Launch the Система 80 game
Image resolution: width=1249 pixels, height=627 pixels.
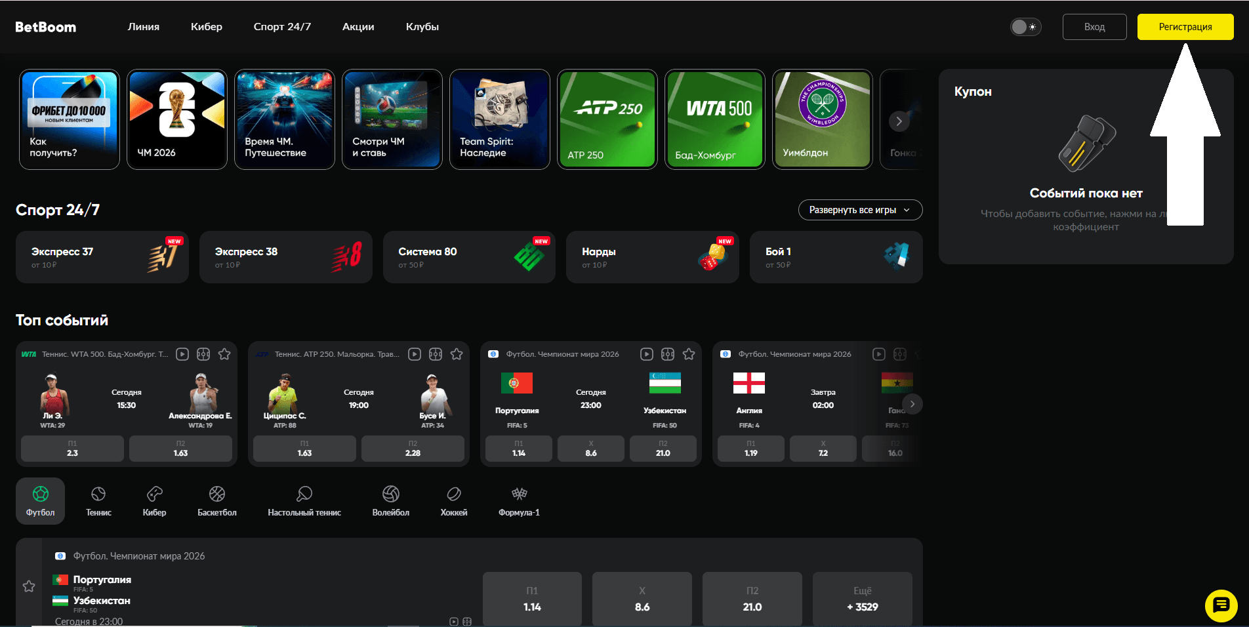469,257
